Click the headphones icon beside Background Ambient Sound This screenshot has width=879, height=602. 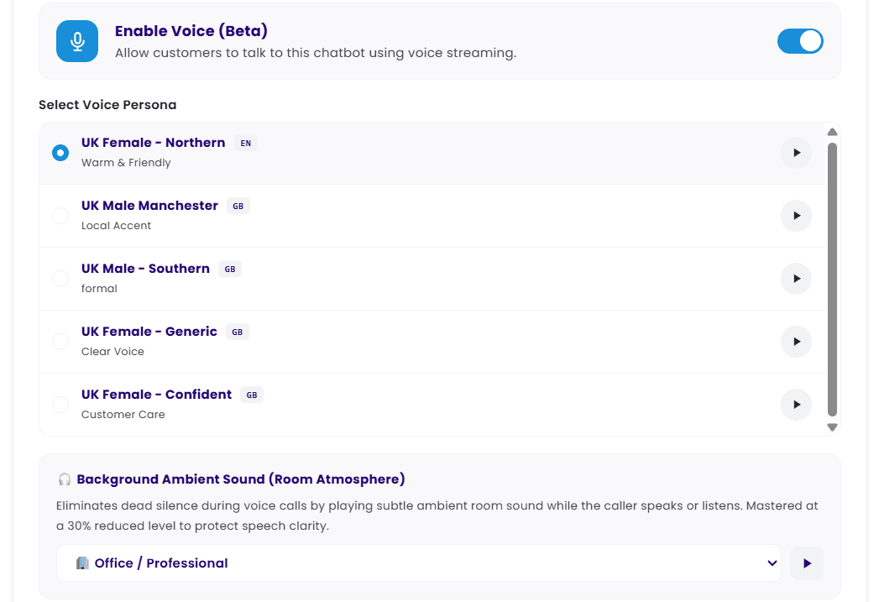(65, 479)
